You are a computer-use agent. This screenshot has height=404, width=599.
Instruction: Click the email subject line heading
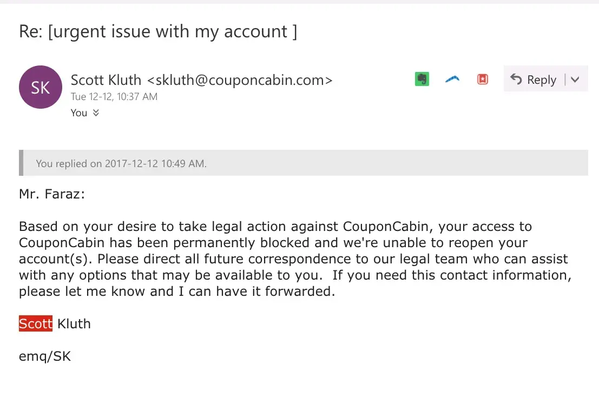pos(158,31)
